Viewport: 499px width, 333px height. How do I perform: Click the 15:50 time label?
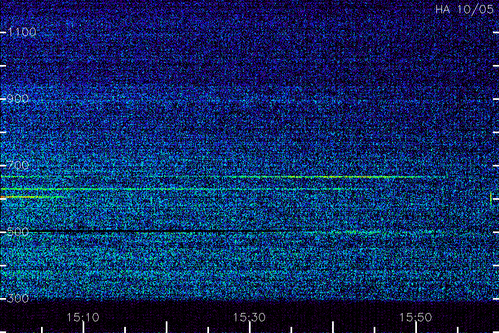pos(415,317)
